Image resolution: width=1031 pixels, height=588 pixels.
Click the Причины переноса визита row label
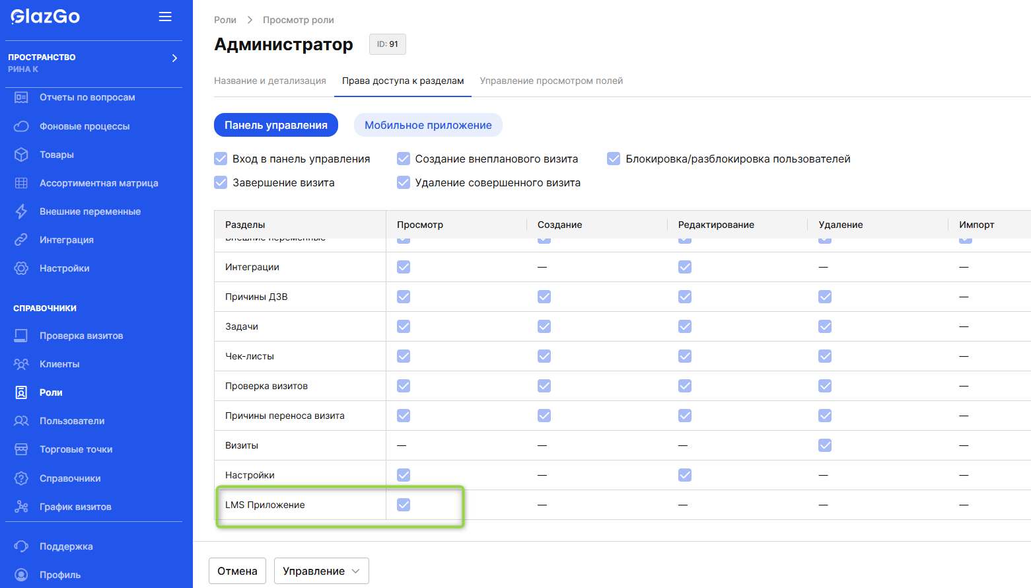[x=285, y=416]
